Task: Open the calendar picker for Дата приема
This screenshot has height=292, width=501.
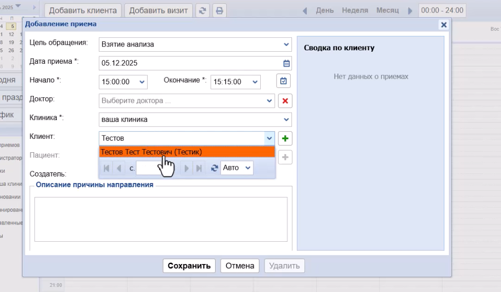Action: tap(286, 63)
